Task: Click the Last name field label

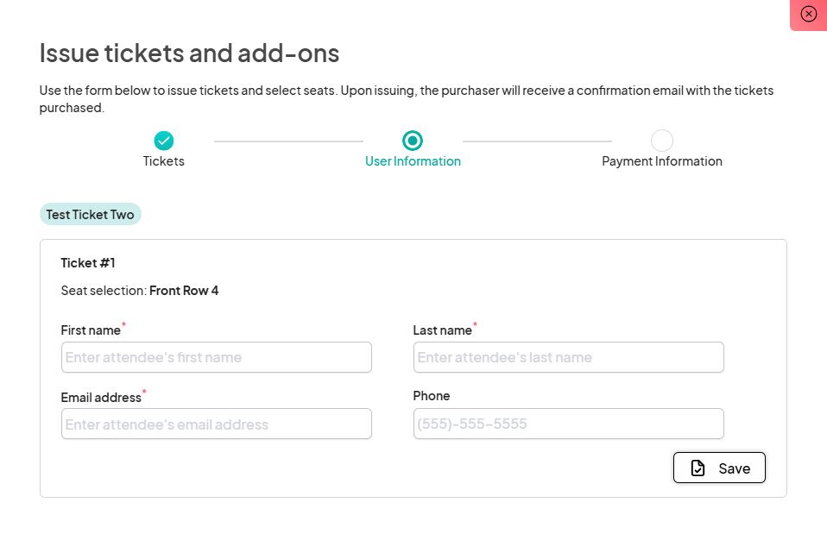Action: pyautogui.click(x=443, y=330)
